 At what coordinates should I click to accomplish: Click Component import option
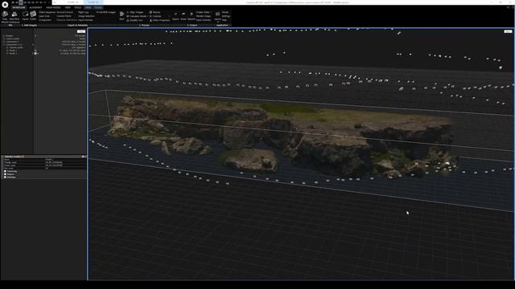[45, 20]
